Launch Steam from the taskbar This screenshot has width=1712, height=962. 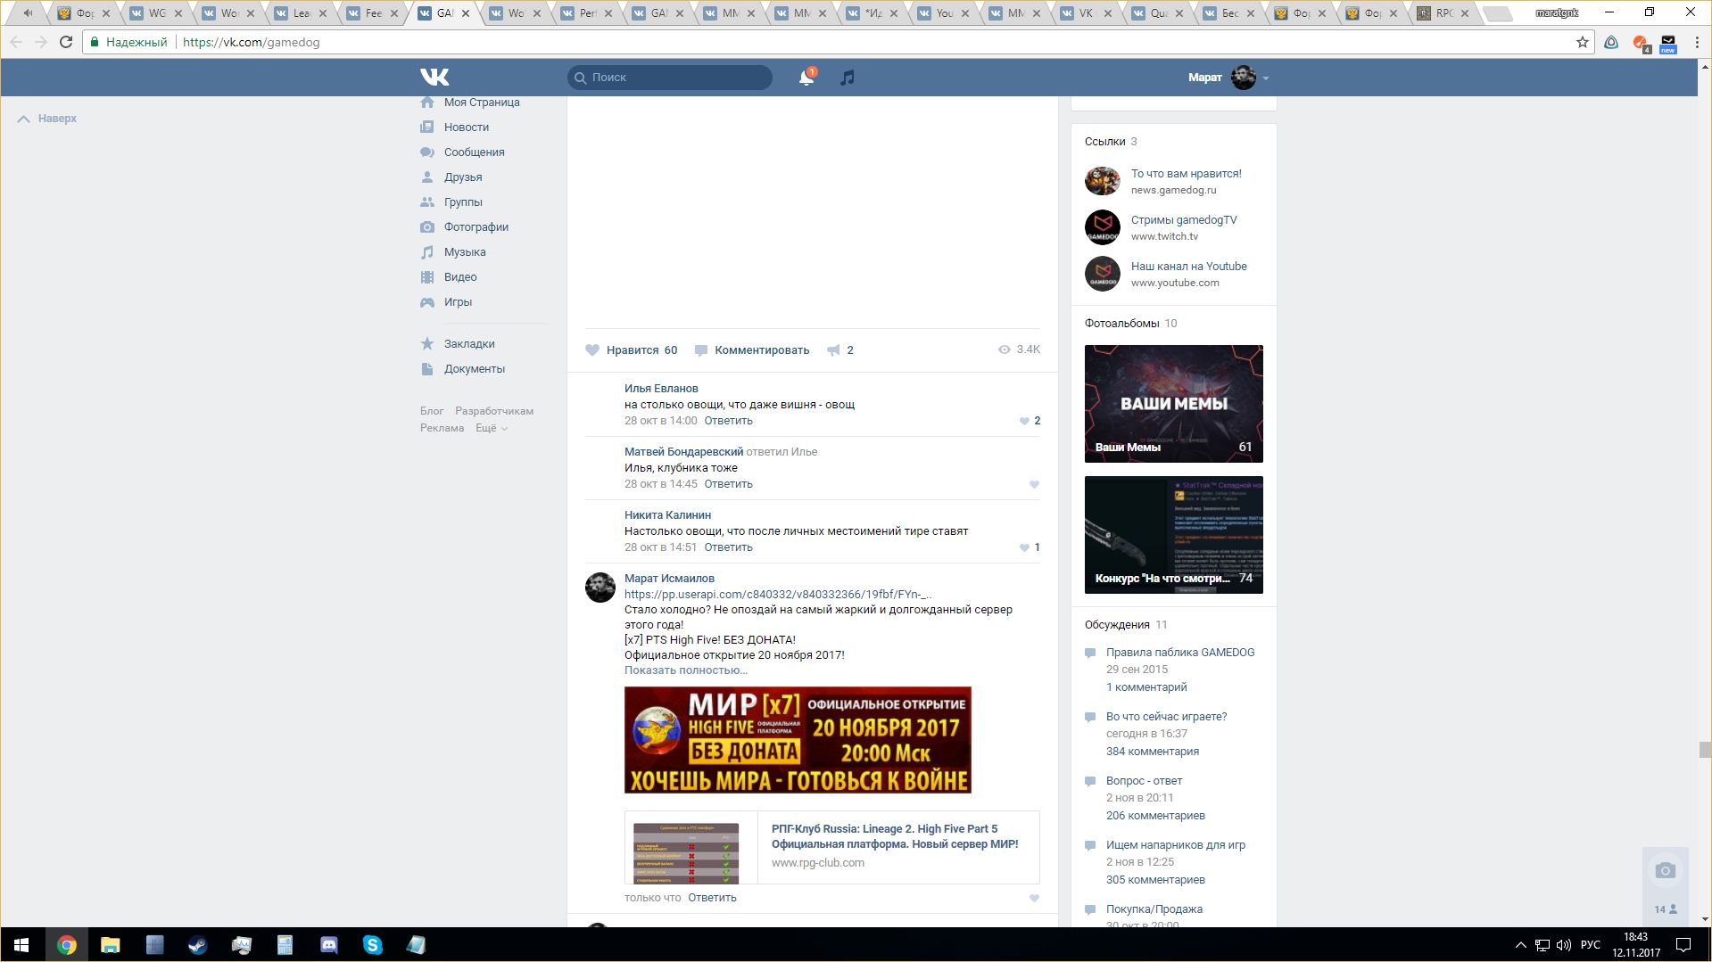(x=197, y=945)
